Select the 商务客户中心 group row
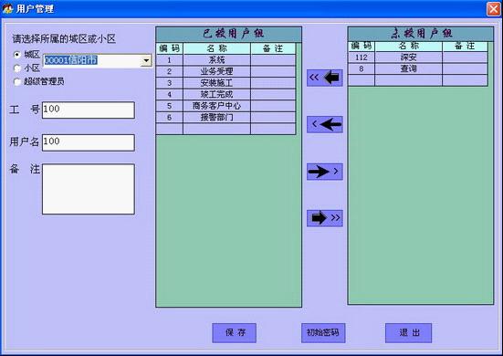 (225, 106)
